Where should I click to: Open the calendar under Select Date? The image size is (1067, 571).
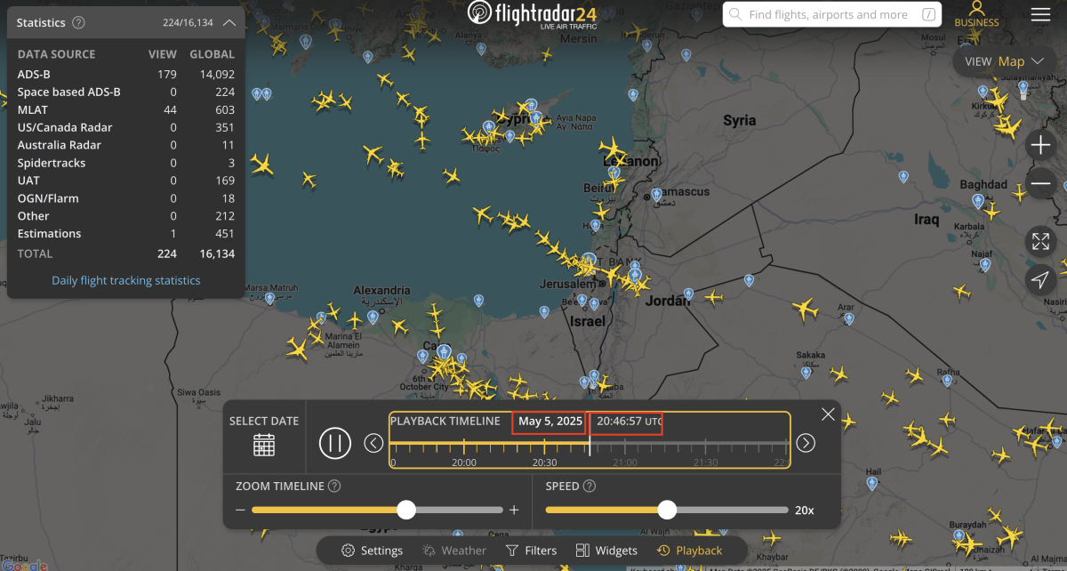coord(264,445)
